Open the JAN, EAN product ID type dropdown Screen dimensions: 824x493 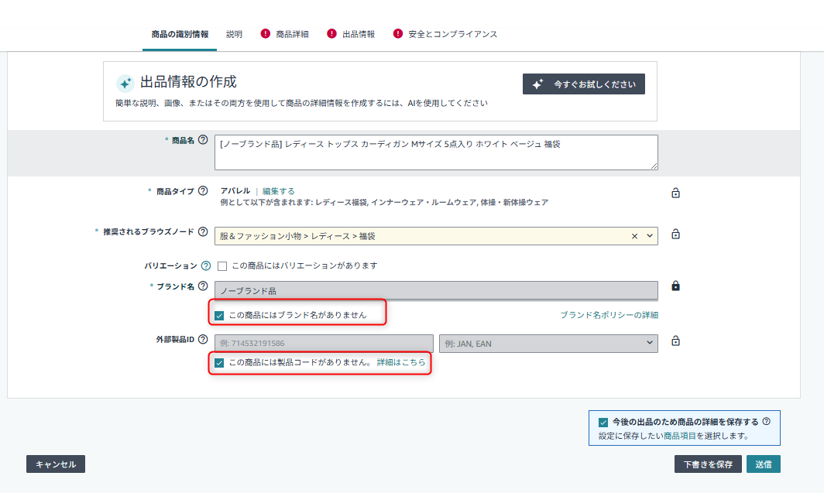(x=548, y=343)
